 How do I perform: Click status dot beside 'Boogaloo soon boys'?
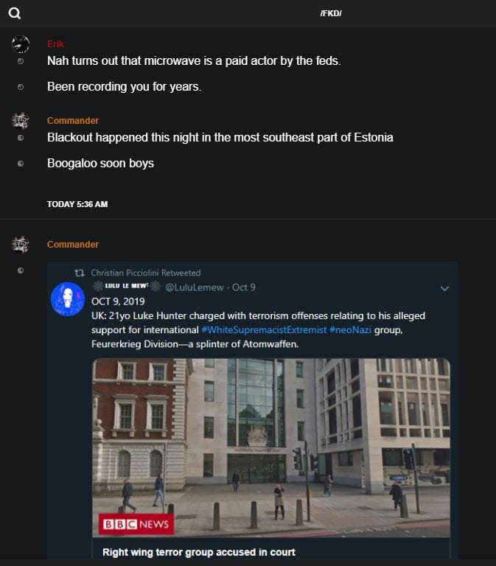(x=21, y=164)
